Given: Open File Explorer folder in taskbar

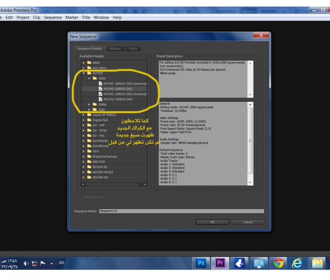Looking at the screenshot, I should click(x=317, y=263).
